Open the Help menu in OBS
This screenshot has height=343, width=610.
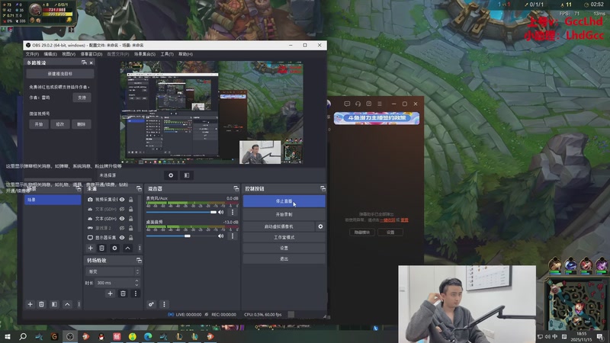185,54
